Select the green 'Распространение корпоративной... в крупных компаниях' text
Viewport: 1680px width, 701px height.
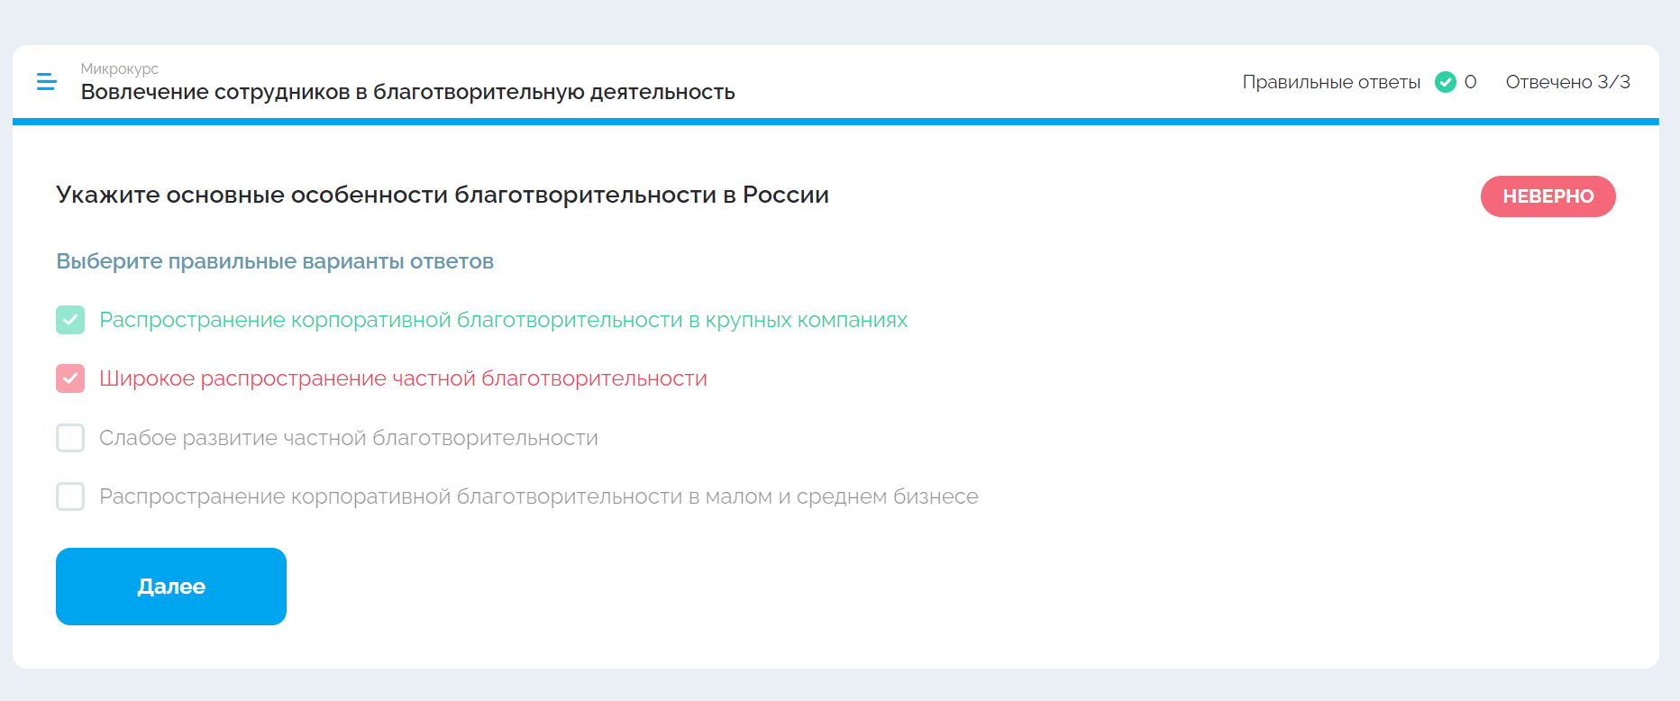503,320
